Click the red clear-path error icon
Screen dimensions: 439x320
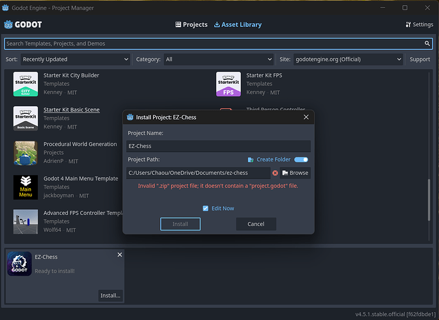(275, 173)
